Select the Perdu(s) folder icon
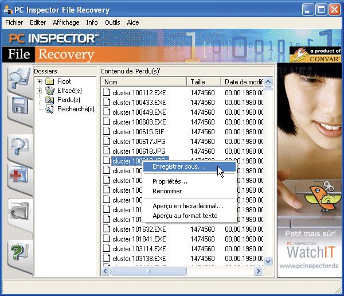The height and width of the screenshot is (296, 344). click(x=50, y=100)
